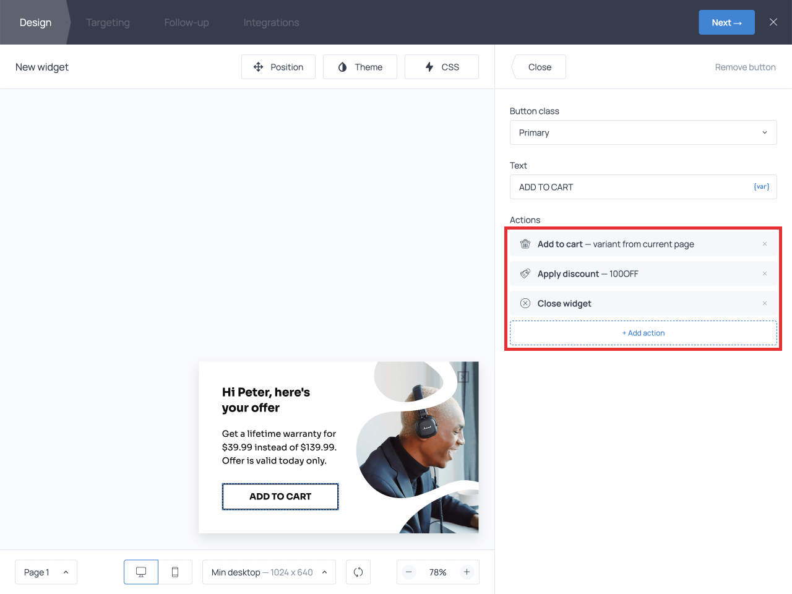
Task: Open the Integrations tab
Action: click(x=271, y=22)
